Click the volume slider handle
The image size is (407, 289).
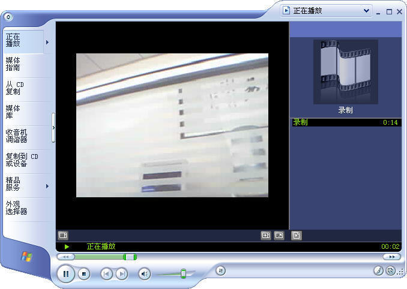(x=183, y=273)
